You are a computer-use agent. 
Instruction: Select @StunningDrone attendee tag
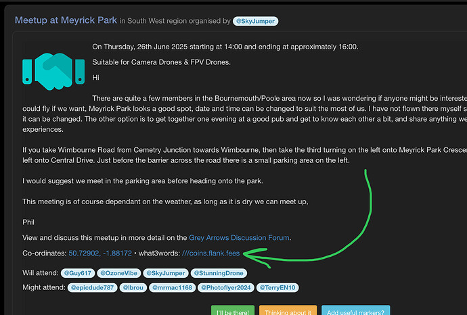pos(218,274)
